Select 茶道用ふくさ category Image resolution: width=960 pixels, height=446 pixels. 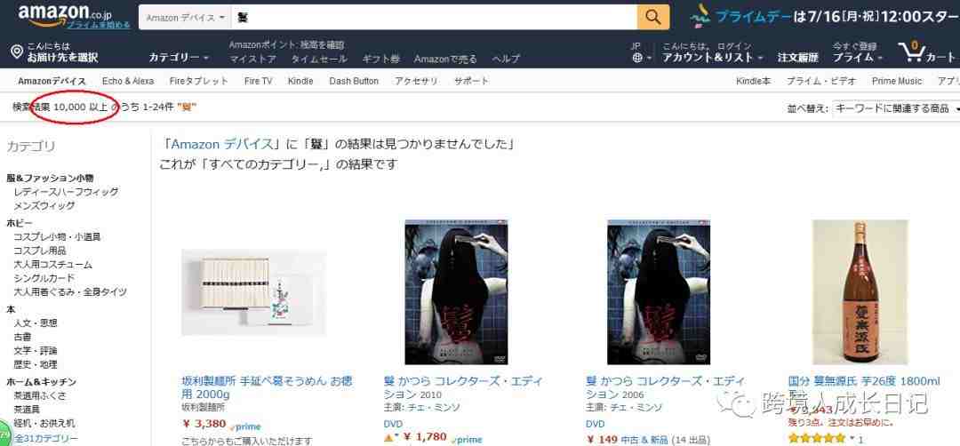[40, 395]
